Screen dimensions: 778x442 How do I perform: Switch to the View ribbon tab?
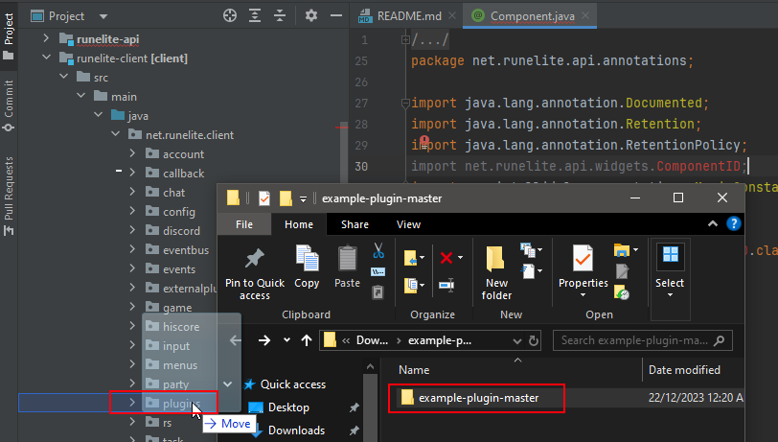coord(408,224)
